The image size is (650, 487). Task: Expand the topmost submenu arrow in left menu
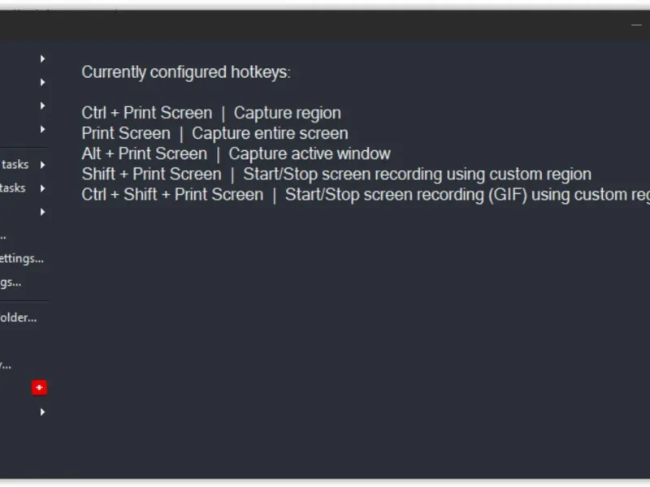click(x=42, y=58)
